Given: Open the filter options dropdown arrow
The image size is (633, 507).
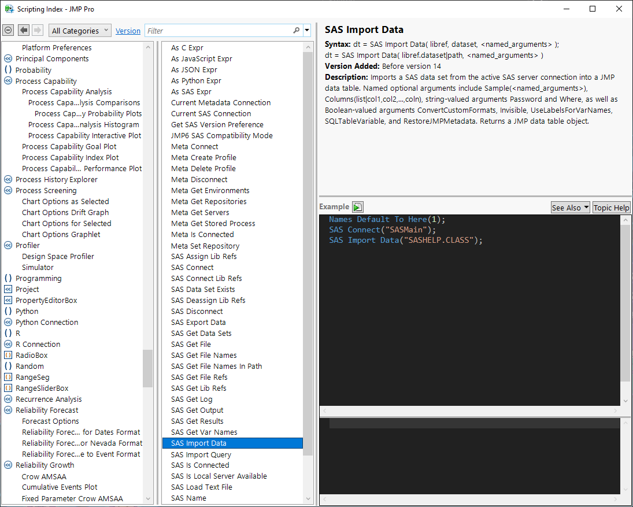Looking at the screenshot, I should pos(307,31).
